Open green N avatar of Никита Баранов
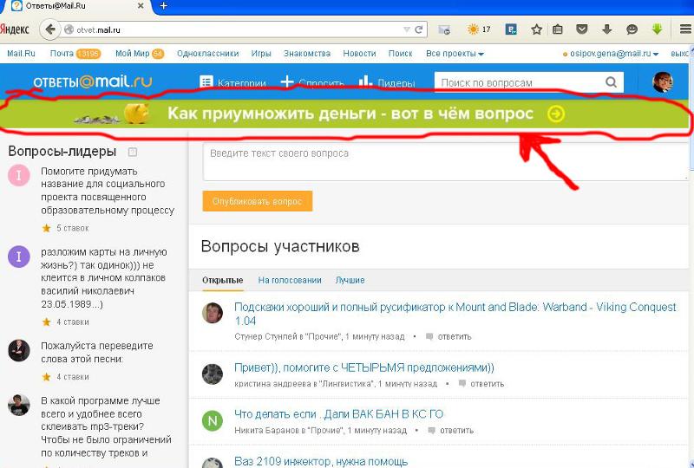Image resolution: width=694 pixels, height=468 pixels. coord(213,420)
